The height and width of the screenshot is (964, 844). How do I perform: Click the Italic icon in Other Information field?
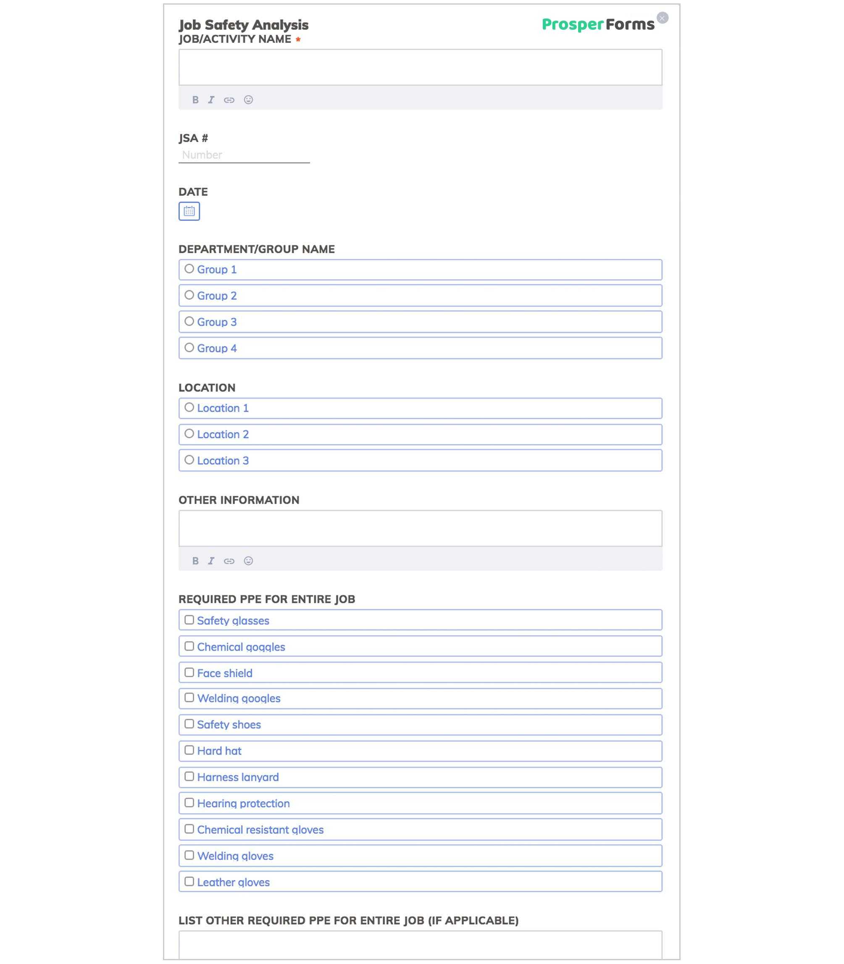click(211, 561)
